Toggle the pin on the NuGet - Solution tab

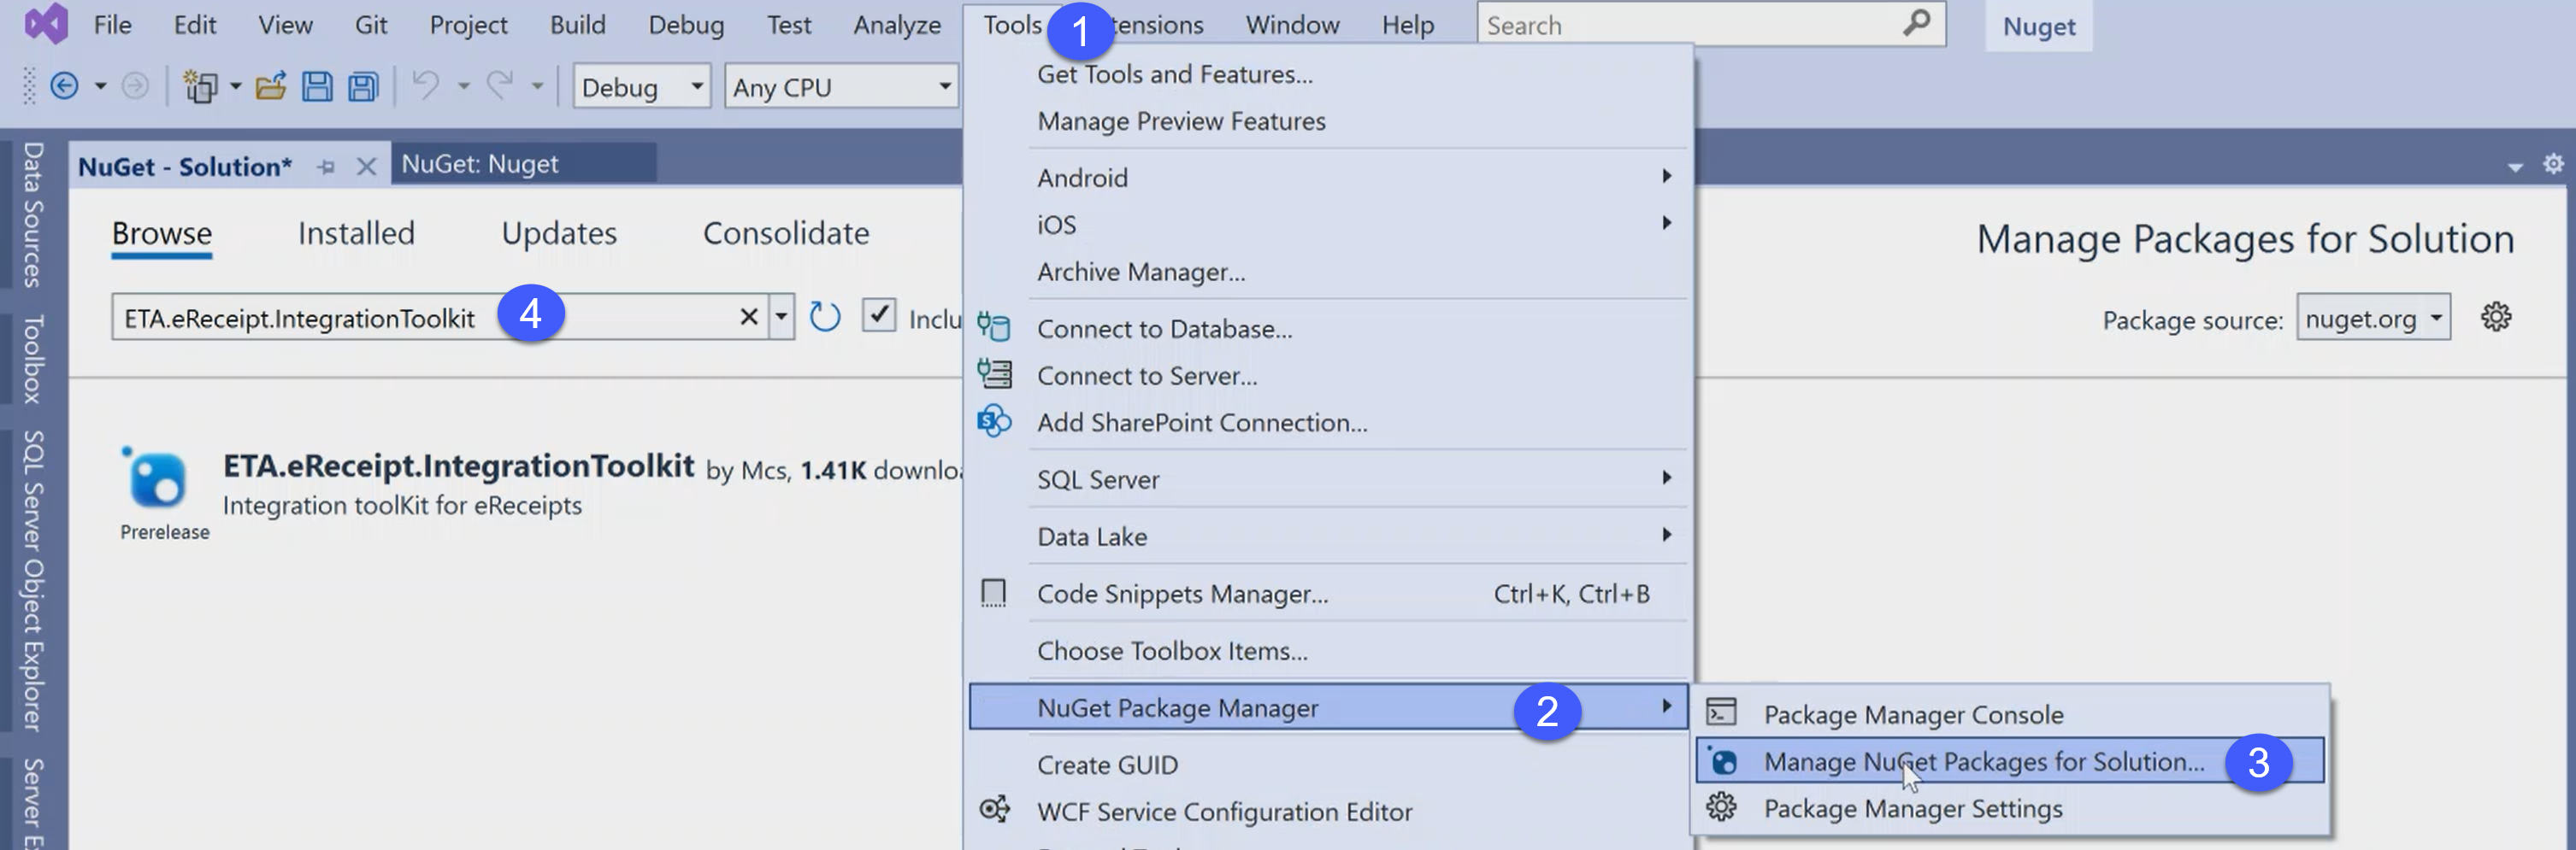(x=326, y=166)
